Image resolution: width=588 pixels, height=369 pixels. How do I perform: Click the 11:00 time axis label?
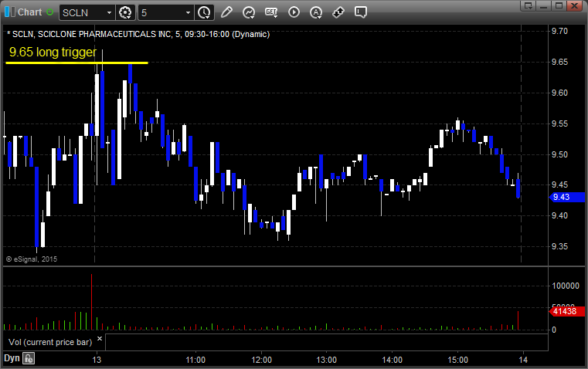pyautogui.click(x=195, y=360)
